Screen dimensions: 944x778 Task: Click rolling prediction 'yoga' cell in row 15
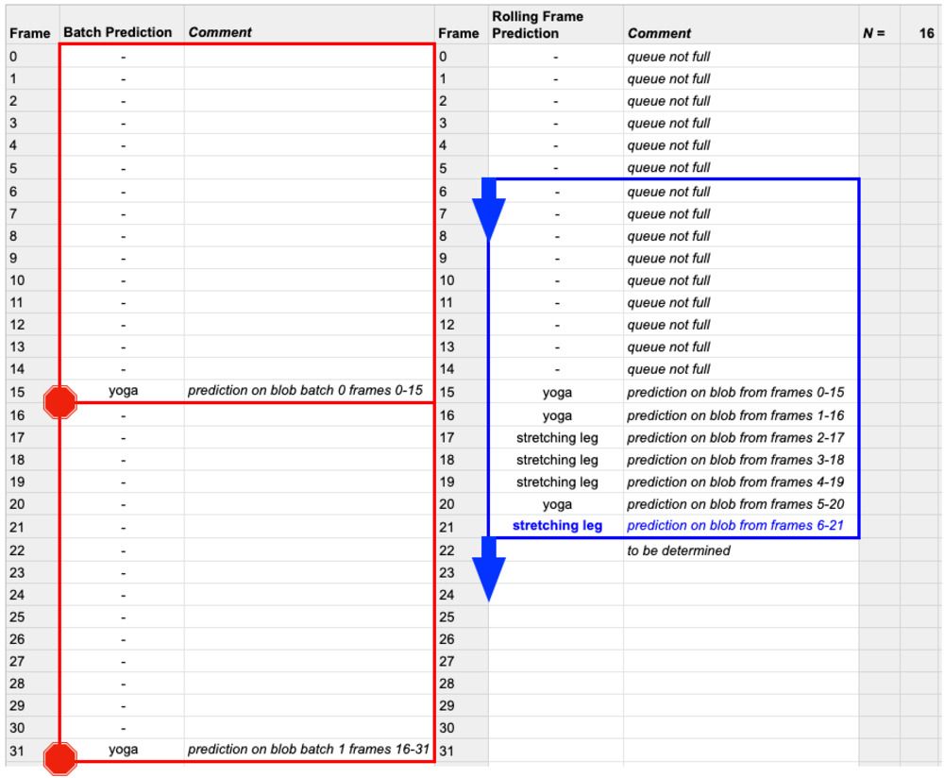[x=557, y=392]
